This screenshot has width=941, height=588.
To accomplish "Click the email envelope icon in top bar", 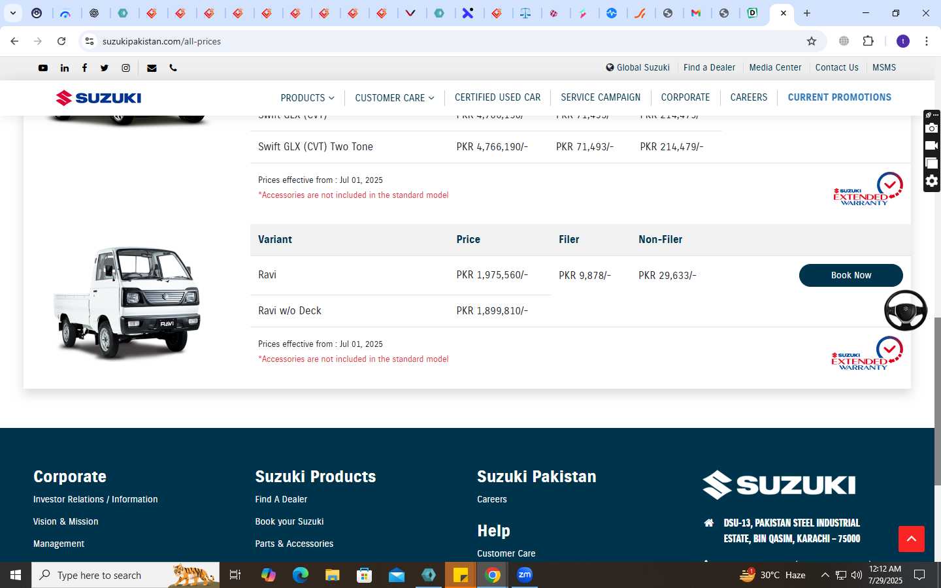I will coord(152,68).
